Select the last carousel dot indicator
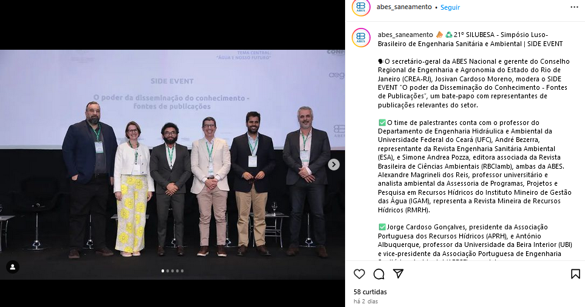Image resolution: width=585 pixels, height=307 pixels. pyautogui.click(x=182, y=271)
